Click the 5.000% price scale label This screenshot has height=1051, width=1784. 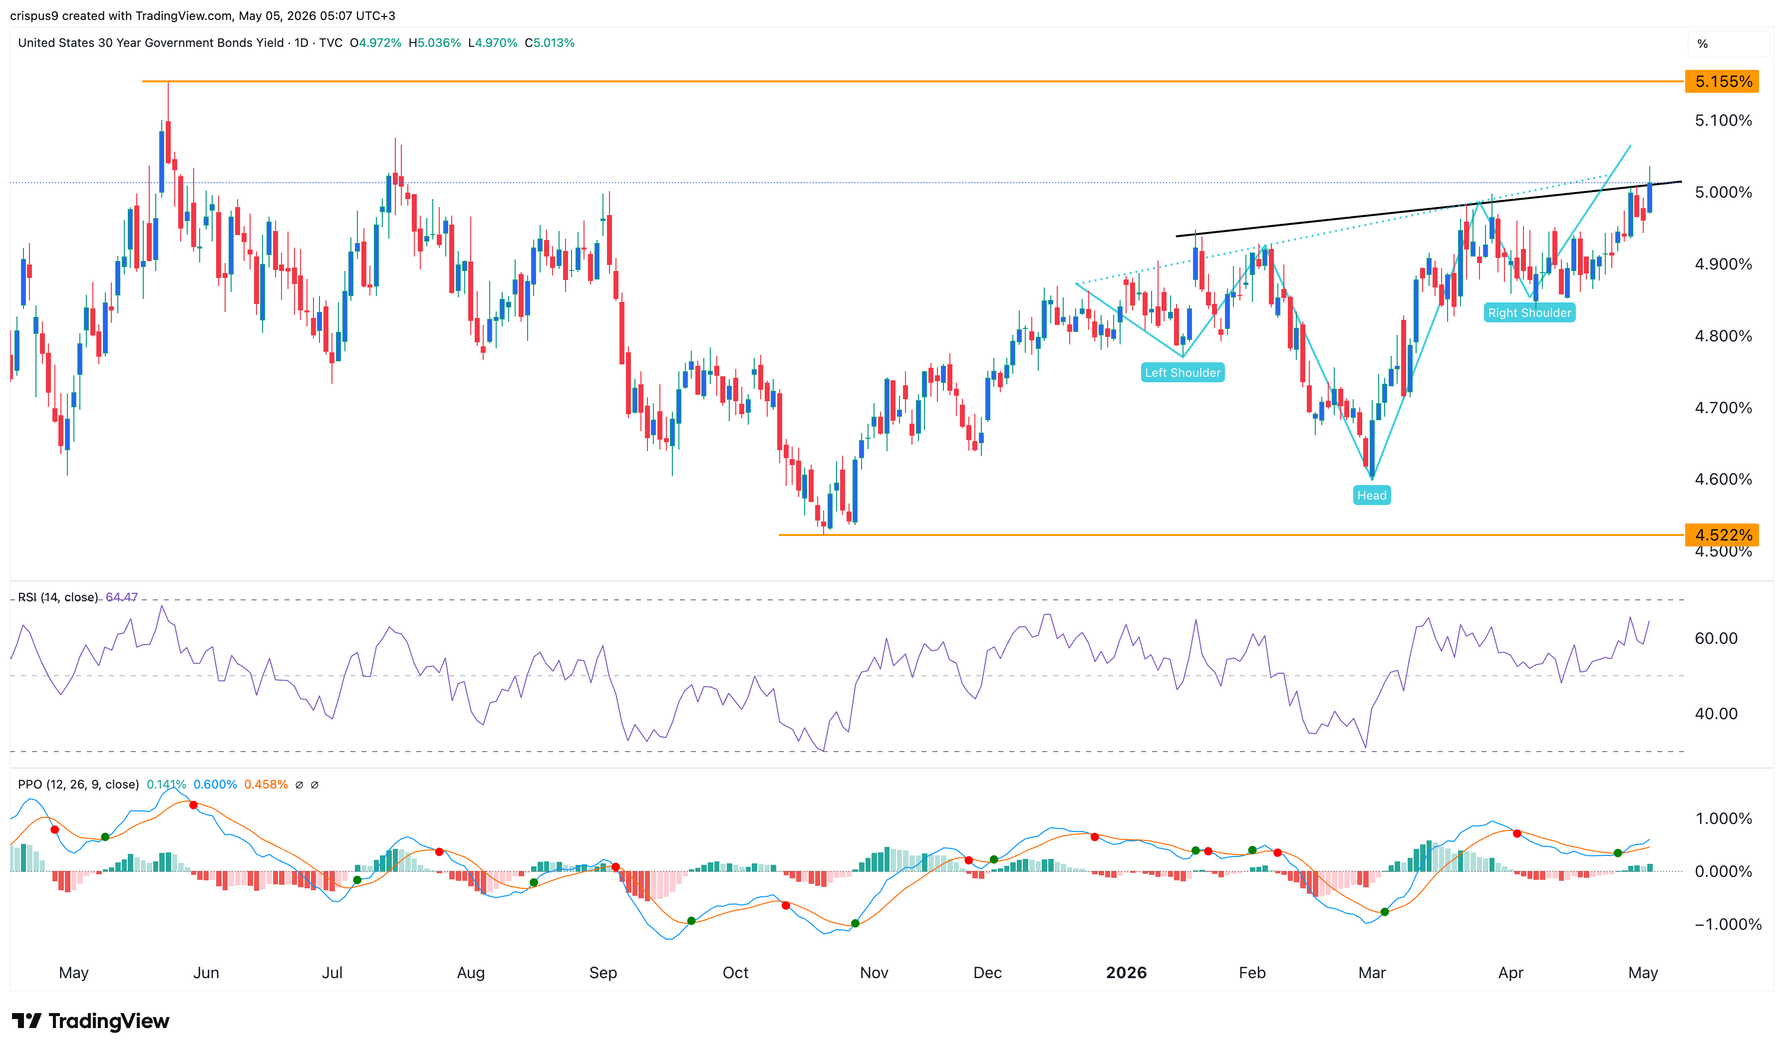[x=1723, y=192]
